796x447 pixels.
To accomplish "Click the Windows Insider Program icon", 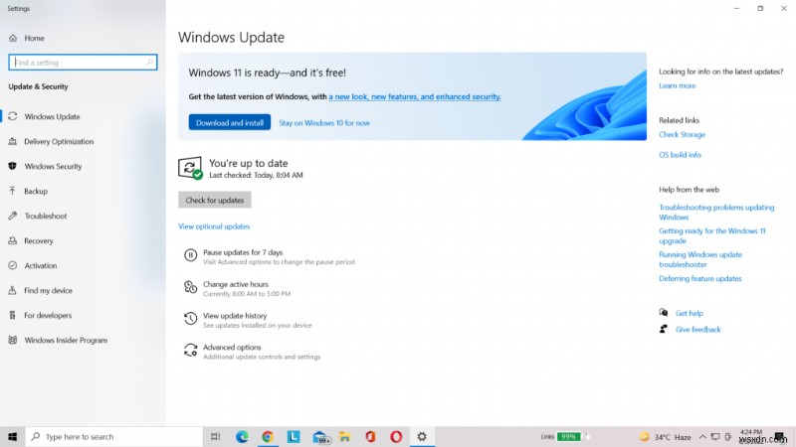I will (13, 340).
